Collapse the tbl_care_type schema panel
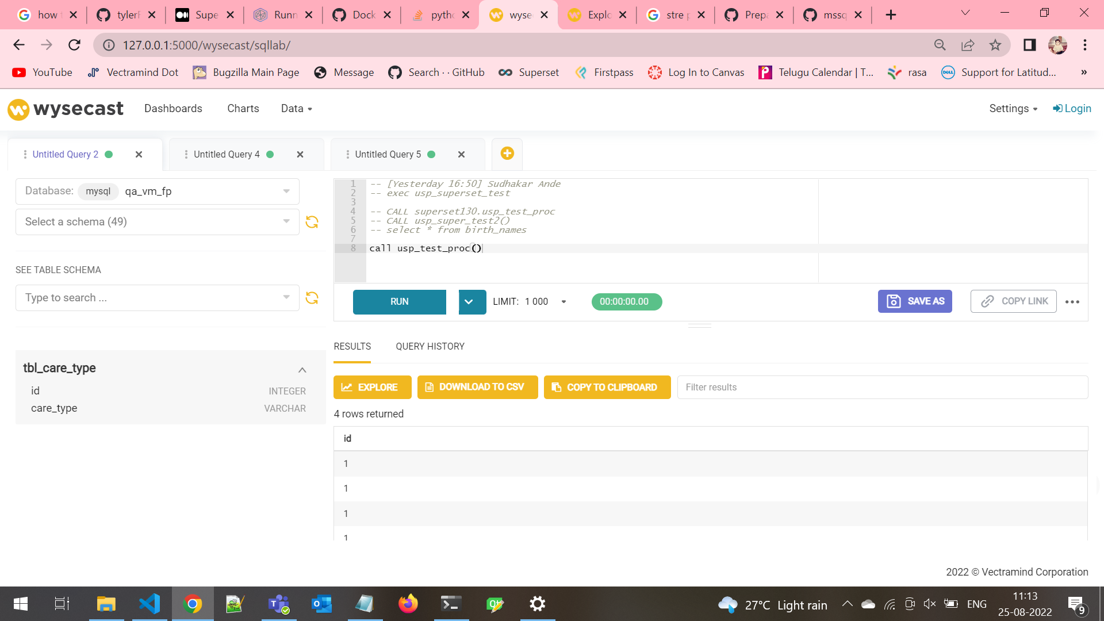 coord(302,370)
